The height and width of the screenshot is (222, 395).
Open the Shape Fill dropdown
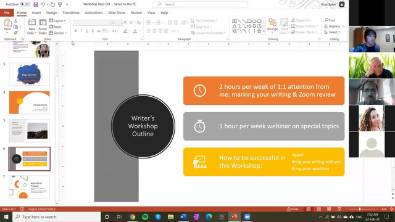[x=302, y=20]
